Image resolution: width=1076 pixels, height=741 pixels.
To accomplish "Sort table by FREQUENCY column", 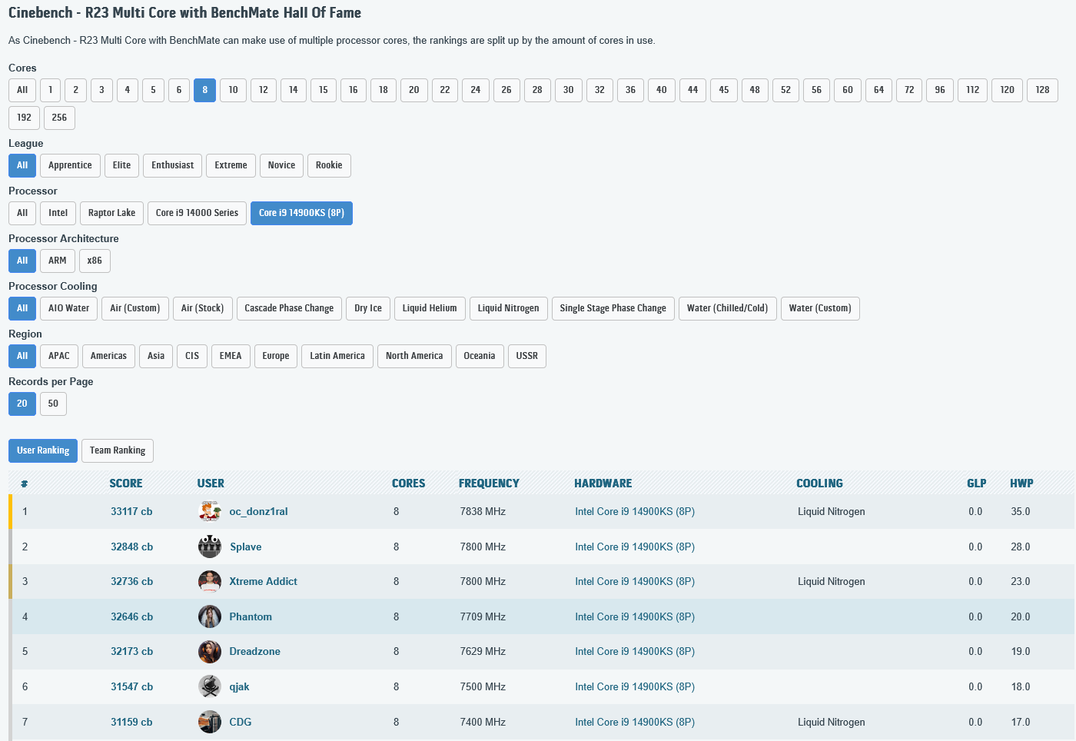I will click(x=489, y=483).
